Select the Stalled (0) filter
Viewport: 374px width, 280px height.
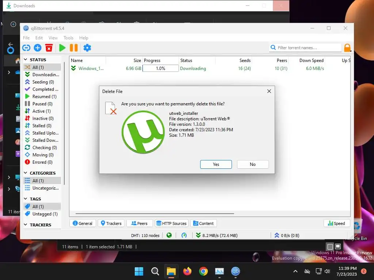(x=42, y=126)
